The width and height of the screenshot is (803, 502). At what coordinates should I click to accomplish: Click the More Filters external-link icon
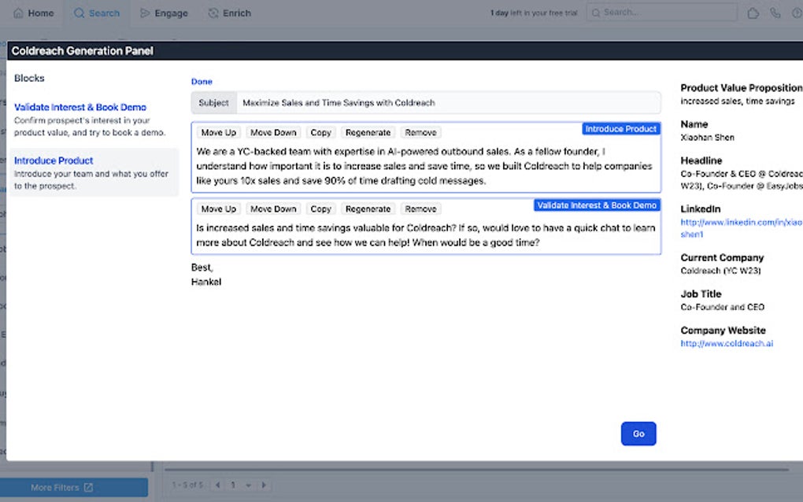pyautogui.click(x=89, y=487)
